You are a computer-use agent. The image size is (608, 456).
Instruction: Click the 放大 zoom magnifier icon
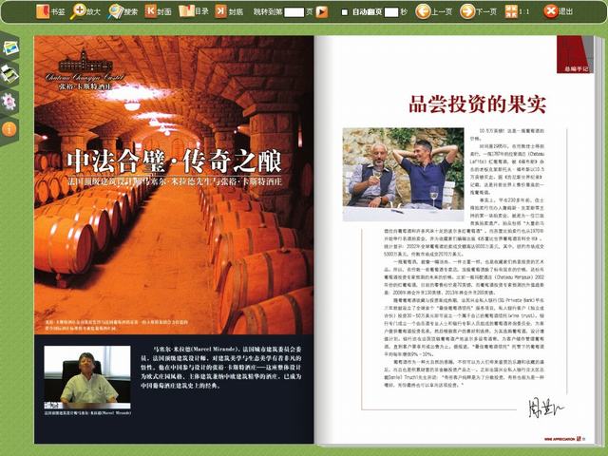[77, 11]
